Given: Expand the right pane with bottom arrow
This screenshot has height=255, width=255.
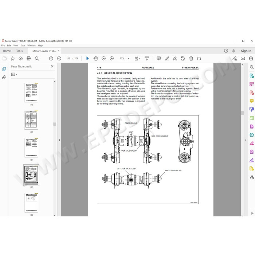Looking at the screenshot, I should pyautogui.click(x=252, y=213).
